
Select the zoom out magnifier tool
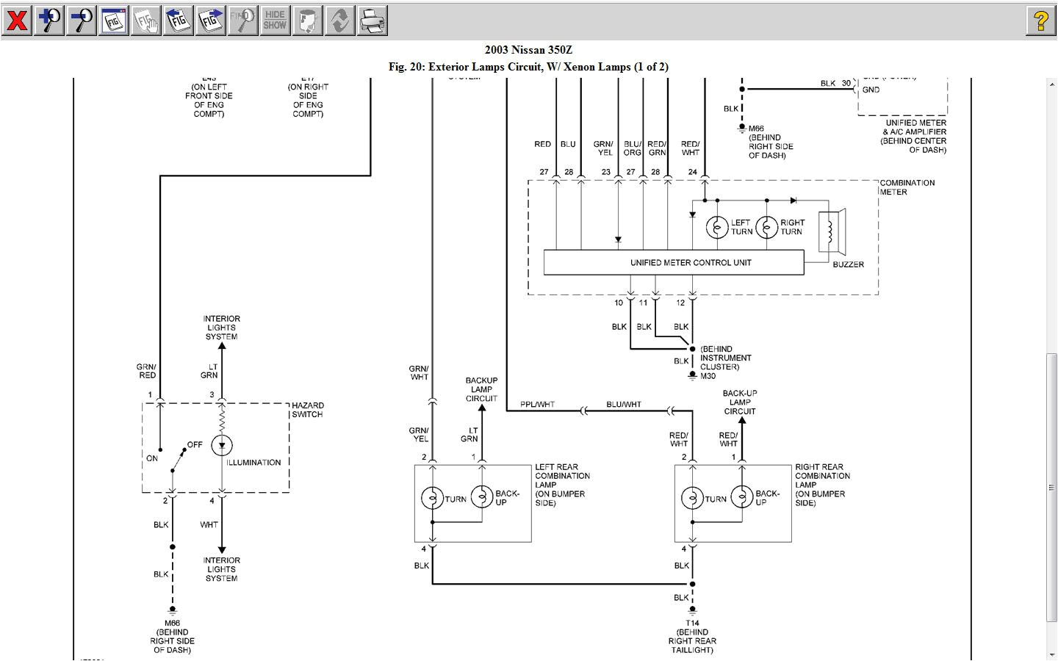point(81,20)
